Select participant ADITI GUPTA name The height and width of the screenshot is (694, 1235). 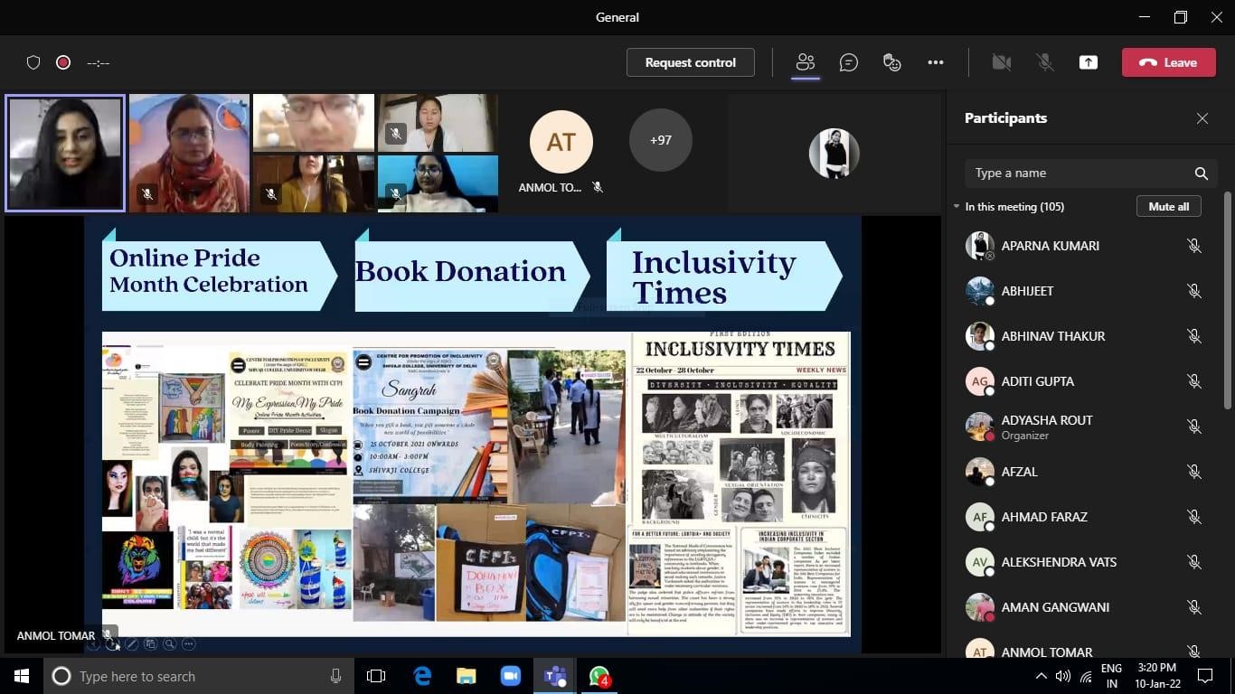(1038, 381)
